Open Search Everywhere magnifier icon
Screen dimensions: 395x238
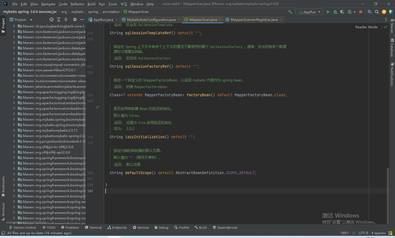coord(377,12)
